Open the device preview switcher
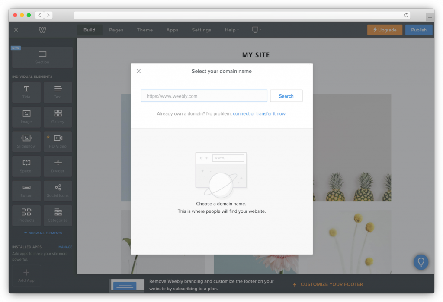Viewport: 443px width, 302px height. (256, 30)
